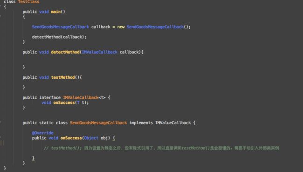Click the TestClass class name
The width and height of the screenshot is (303, 172).
(x=28, y=2)
